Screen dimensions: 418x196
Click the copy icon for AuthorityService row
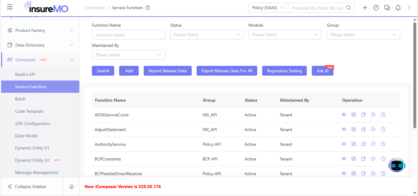[x=363, y=144]
